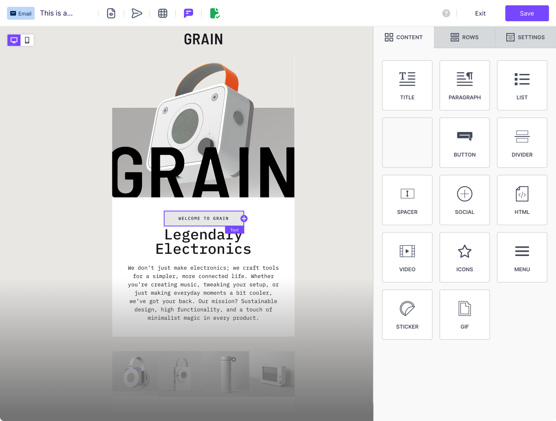Add a Sticker content block

(407, 314)
